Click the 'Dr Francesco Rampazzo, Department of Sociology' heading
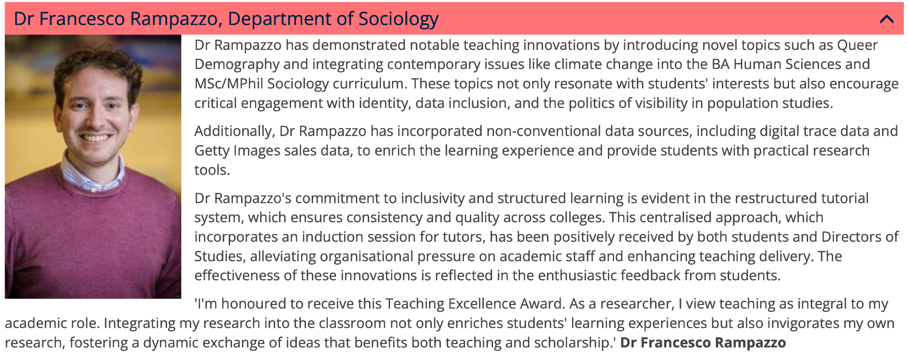This screenshot has height=356, width=908. pos(226,19)
